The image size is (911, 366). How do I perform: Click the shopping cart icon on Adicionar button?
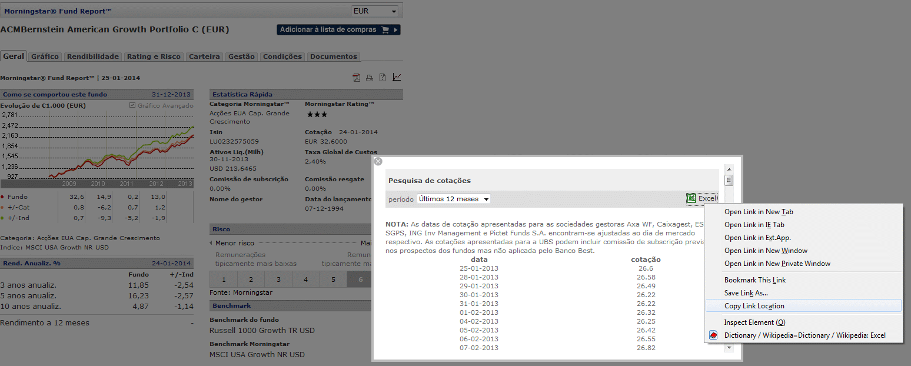click(x=385, y=29)
